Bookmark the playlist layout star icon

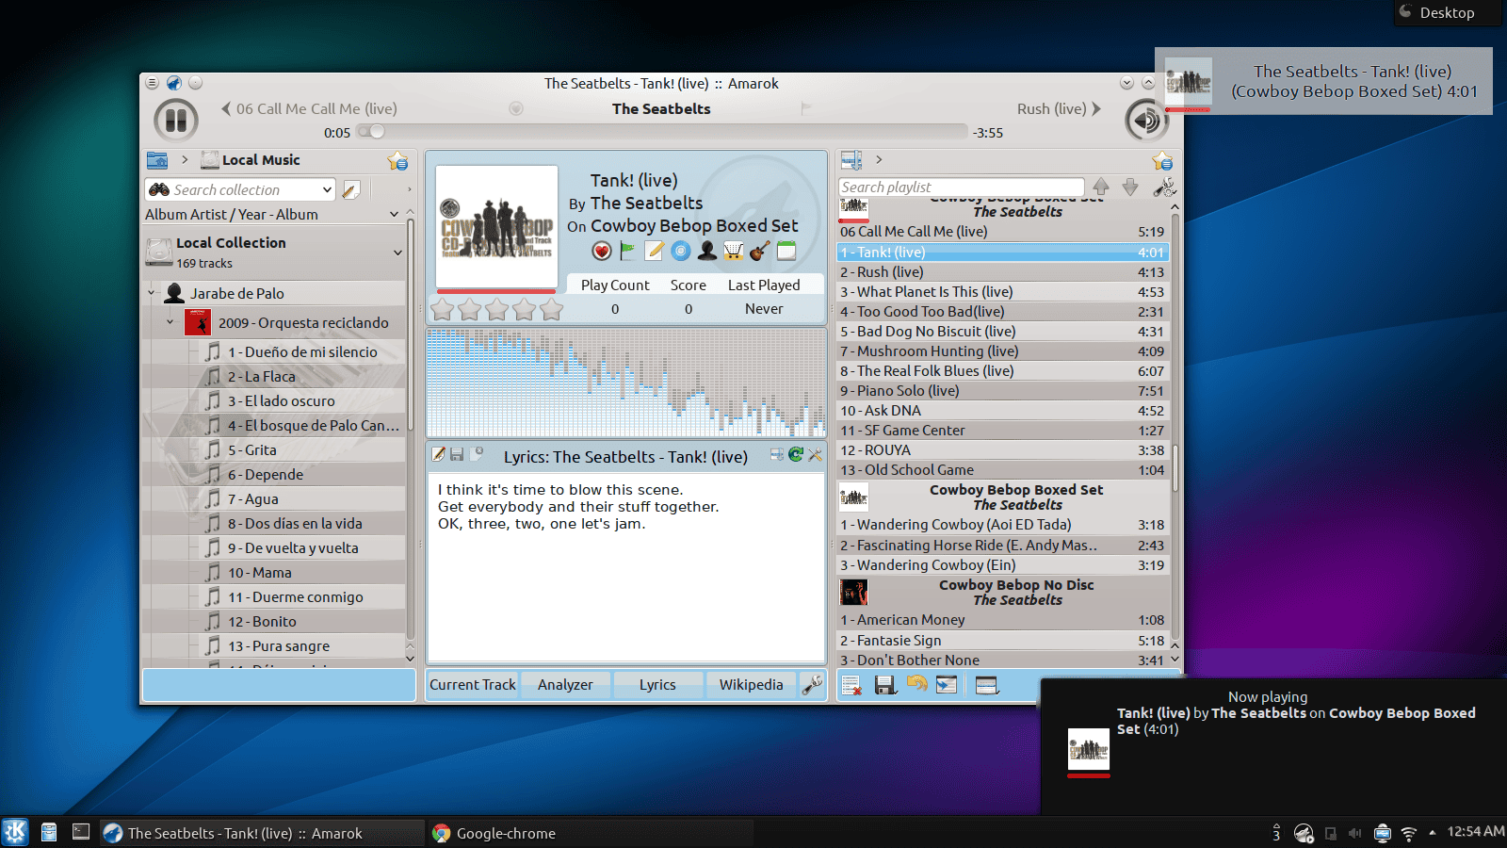pos(1162,161)
